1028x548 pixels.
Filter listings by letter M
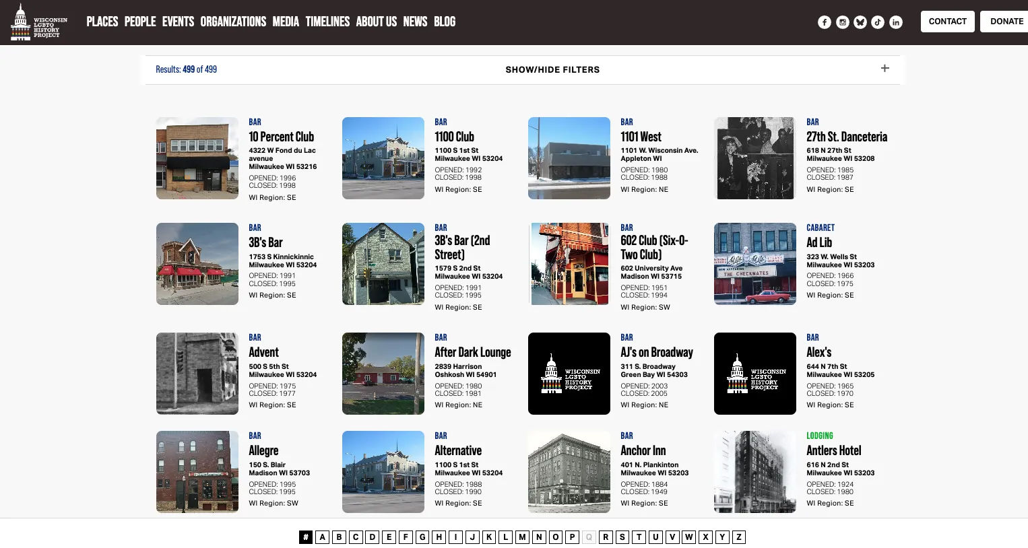pyautogui.click(x=522, y=537)
